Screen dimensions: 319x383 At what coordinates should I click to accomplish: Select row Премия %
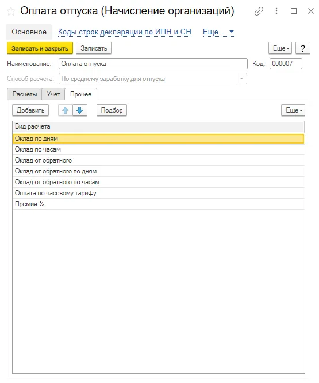[159, 204]
